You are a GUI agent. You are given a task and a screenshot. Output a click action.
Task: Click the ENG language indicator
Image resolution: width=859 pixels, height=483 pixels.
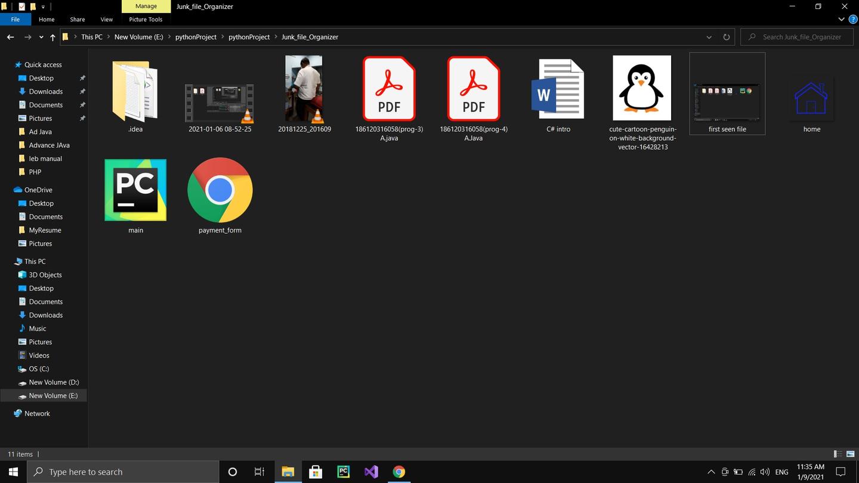(781, 472)
